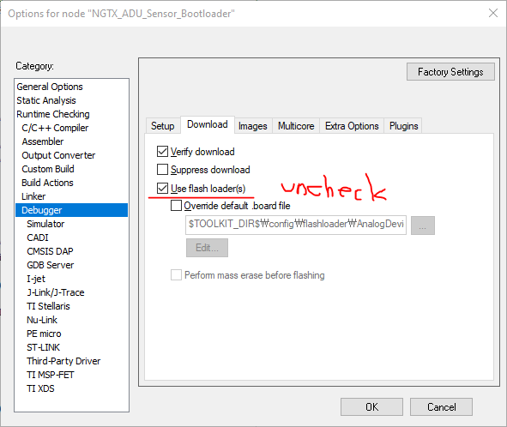Open CMSIS DAP category

(71, 251)
